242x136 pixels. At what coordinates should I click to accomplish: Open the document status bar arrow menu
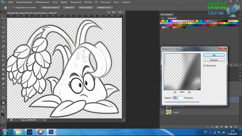pyautogui.click(x=45, y=120)
